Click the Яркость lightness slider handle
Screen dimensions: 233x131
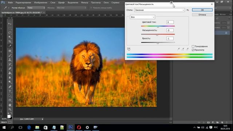(158, 43)
